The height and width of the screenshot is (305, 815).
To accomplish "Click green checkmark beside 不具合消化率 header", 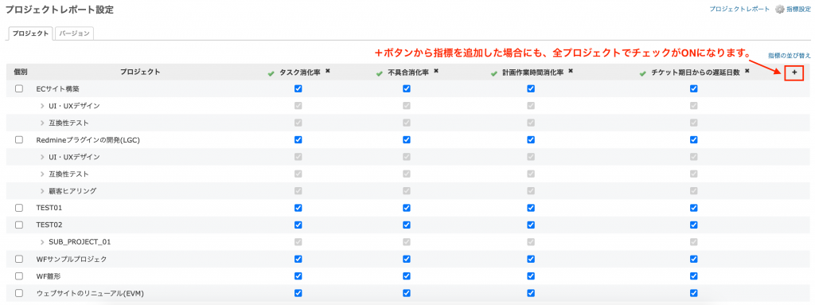I will click(x=380, y=74).
